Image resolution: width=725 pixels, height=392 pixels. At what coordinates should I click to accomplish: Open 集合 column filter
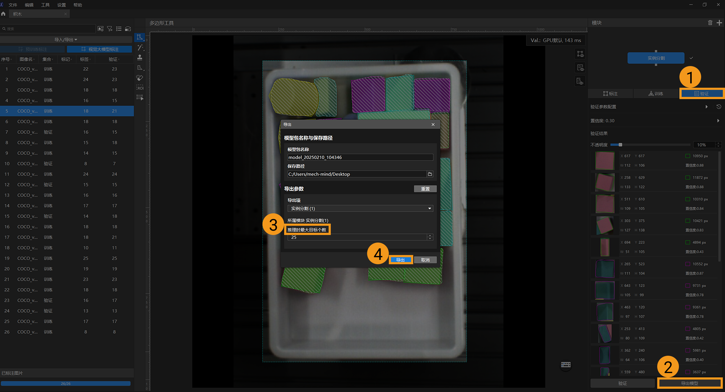(47, 59)
